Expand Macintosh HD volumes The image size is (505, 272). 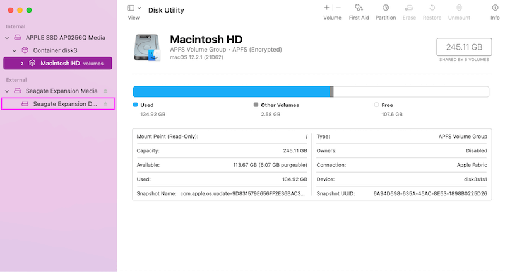(22, 64)
